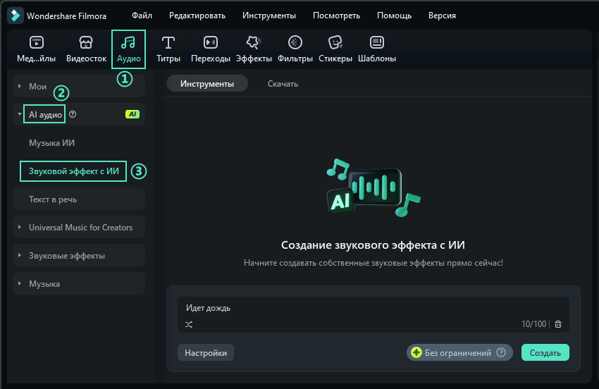Screen dimensions: 599x389
Task: Click the 10/100 character counter
Action: pyautogui.click(x=533, y=324)
